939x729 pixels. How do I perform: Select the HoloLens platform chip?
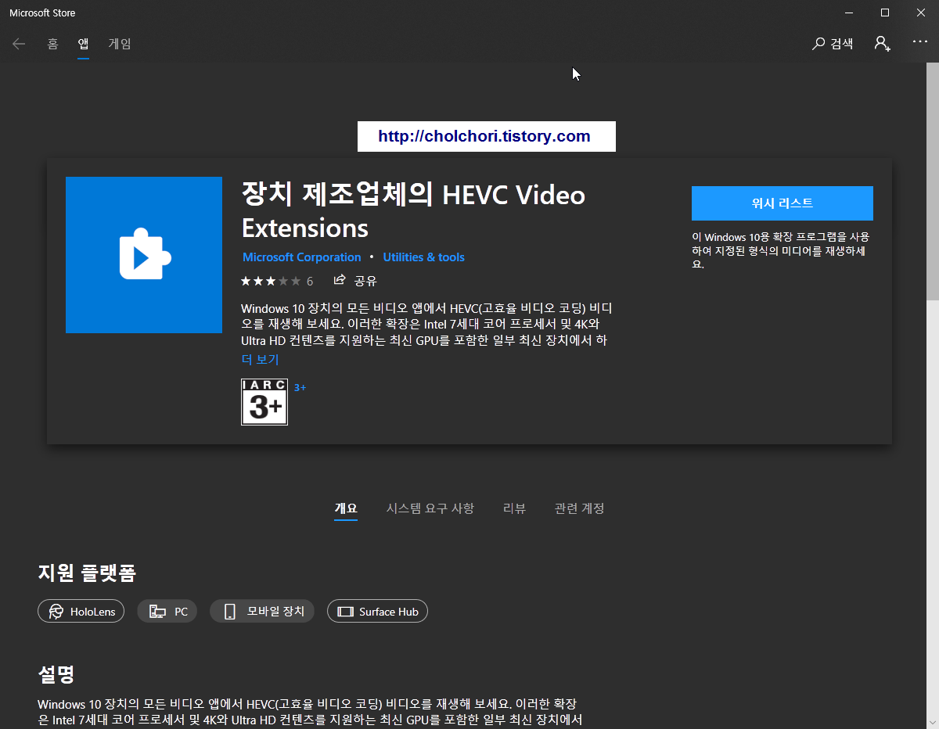(x=81, y=612)
